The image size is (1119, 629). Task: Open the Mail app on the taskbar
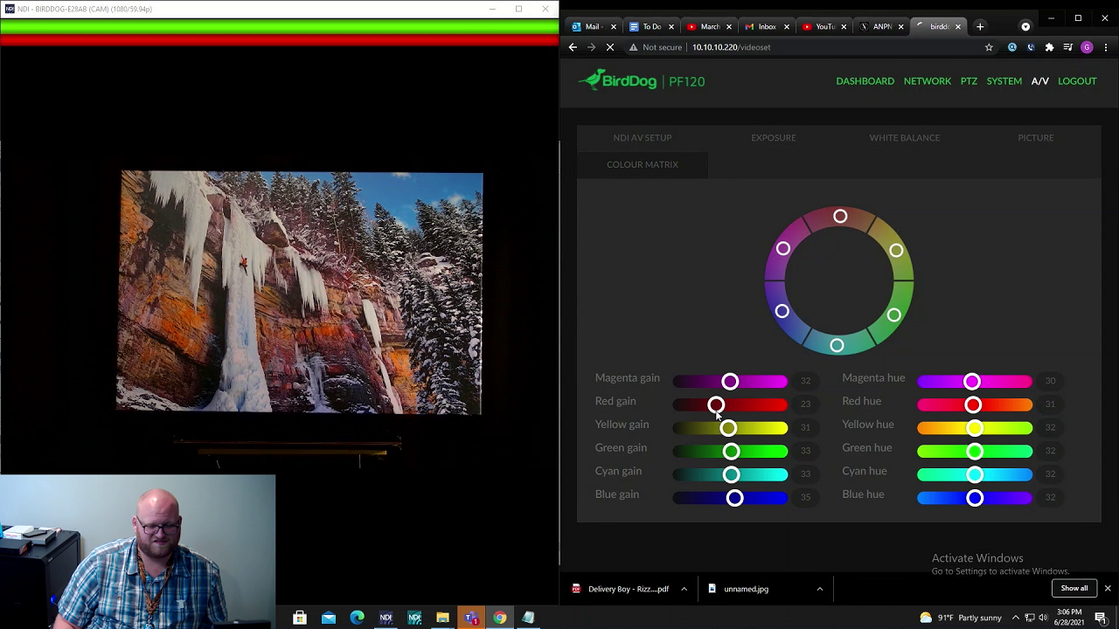tap(329, 618)
